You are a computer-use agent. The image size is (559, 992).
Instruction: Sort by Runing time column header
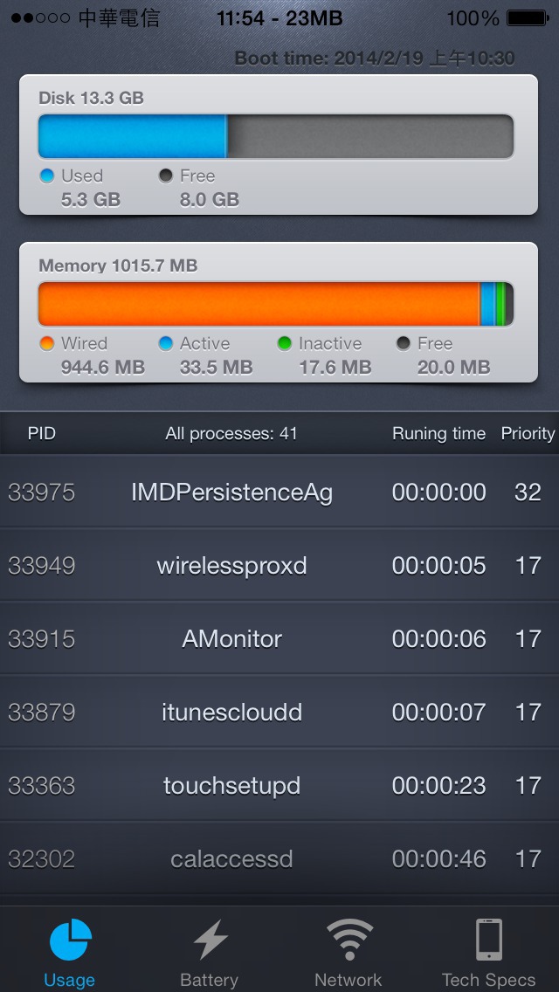coord(438,433)
